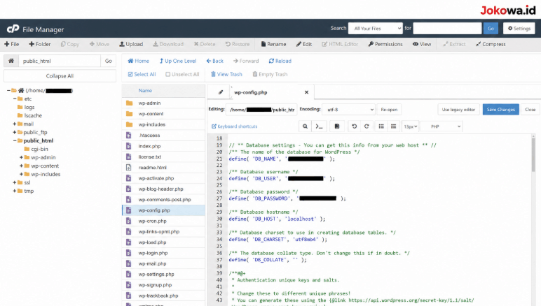Click the Extract toolbar button

454,44
